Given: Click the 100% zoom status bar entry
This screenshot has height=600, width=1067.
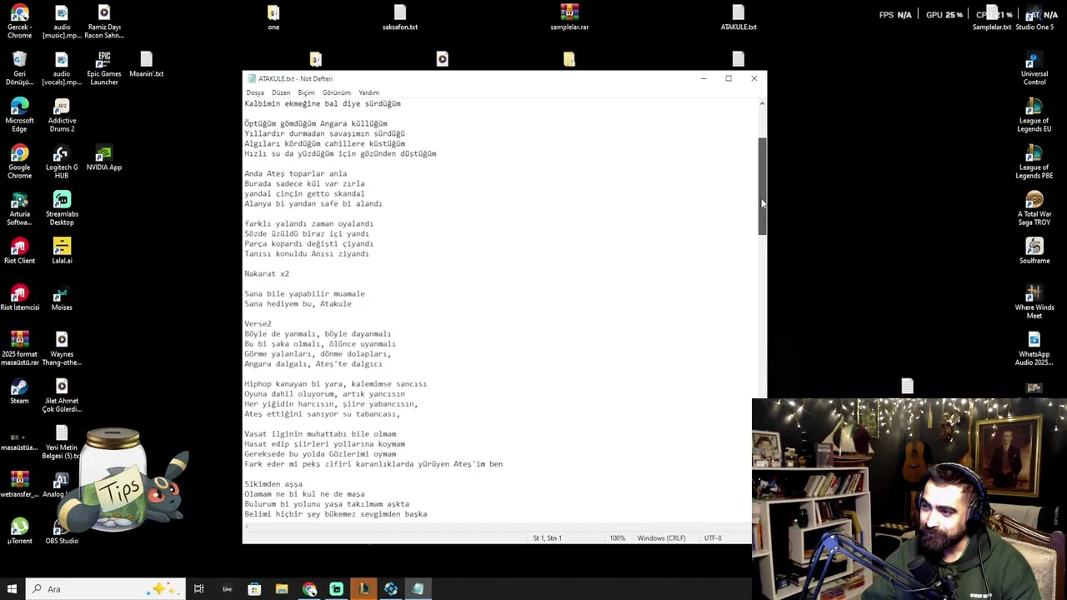Looking at the screenshot, I should click(x=617, y=538).
